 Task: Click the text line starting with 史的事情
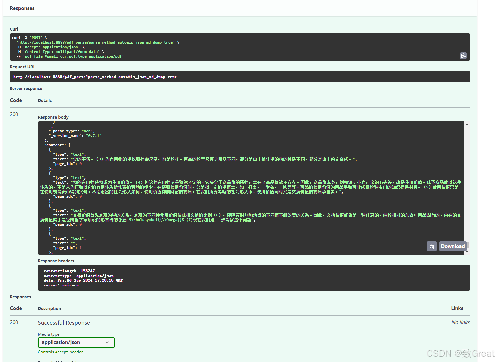205,159
